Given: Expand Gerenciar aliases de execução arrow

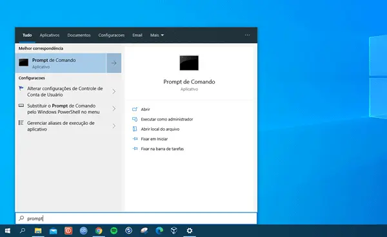Looking at the screenshot, I should [x=114, y=126].
